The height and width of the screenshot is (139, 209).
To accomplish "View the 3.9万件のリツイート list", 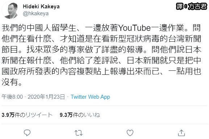I will click(27, 115).
